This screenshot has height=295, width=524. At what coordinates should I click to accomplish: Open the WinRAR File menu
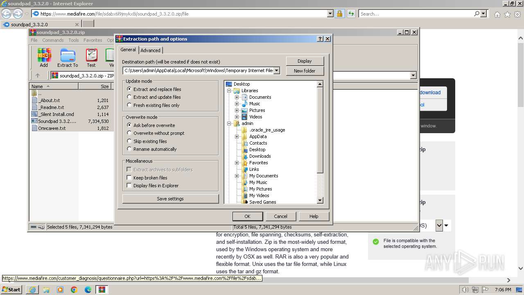coord(34,40)
